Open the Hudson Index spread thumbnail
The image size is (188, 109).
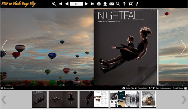(94, 99)
